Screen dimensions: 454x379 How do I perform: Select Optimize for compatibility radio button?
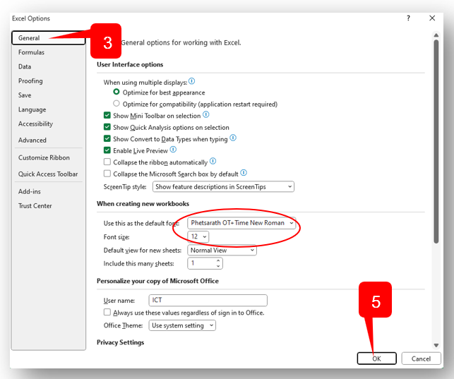click(117, 104)
